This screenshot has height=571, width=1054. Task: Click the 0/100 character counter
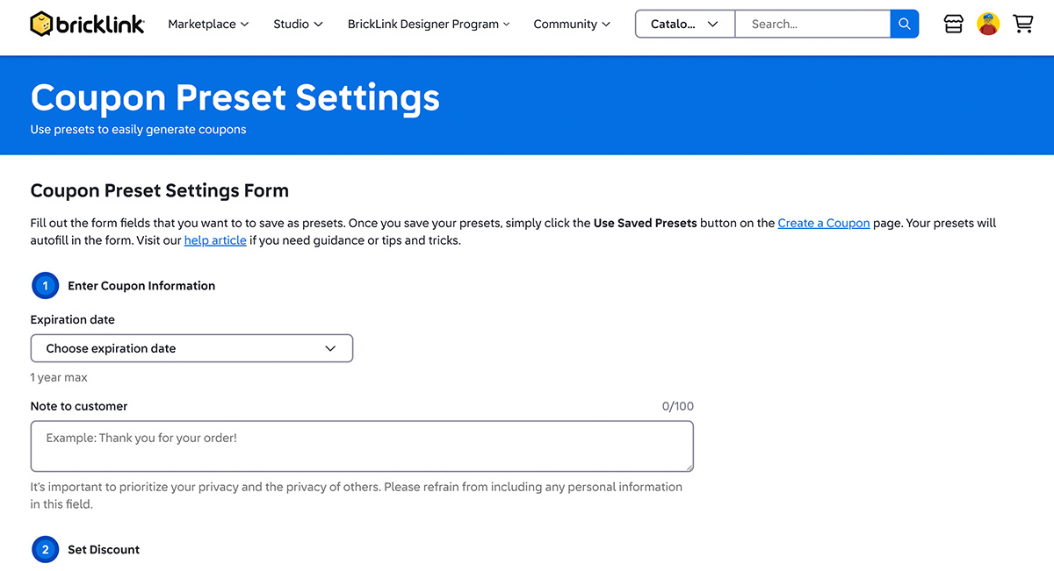677,406
